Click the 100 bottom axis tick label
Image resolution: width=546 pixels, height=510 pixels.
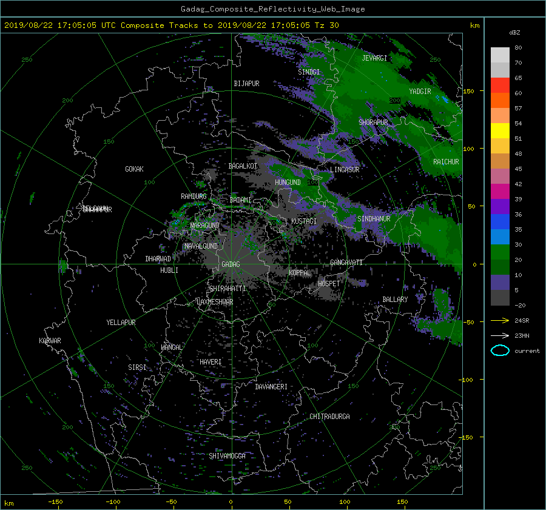tap(345, 502)
